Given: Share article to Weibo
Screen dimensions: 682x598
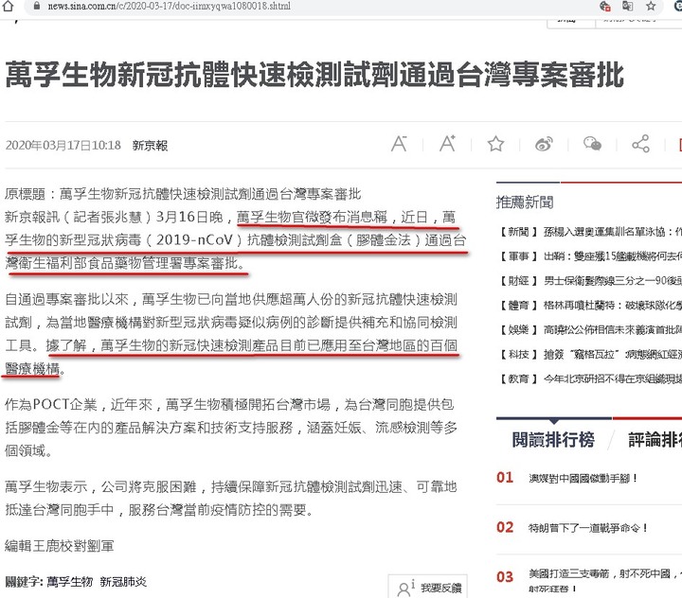Looking at the screenshot, I should (x=544, y=144).
